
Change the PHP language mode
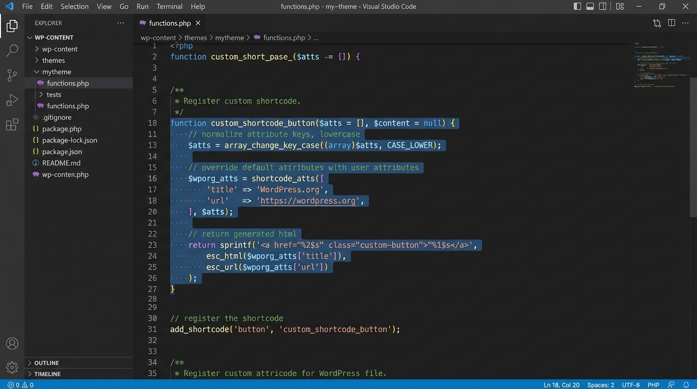(x=653, y=384)
